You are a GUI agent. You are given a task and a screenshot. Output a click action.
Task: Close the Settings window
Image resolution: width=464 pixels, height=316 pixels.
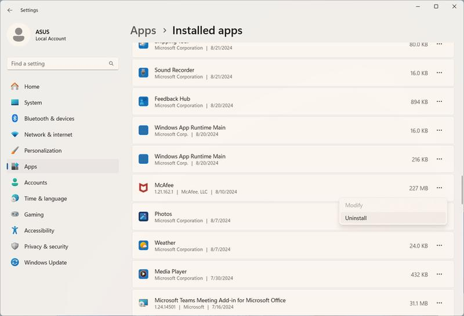[454, 6]
